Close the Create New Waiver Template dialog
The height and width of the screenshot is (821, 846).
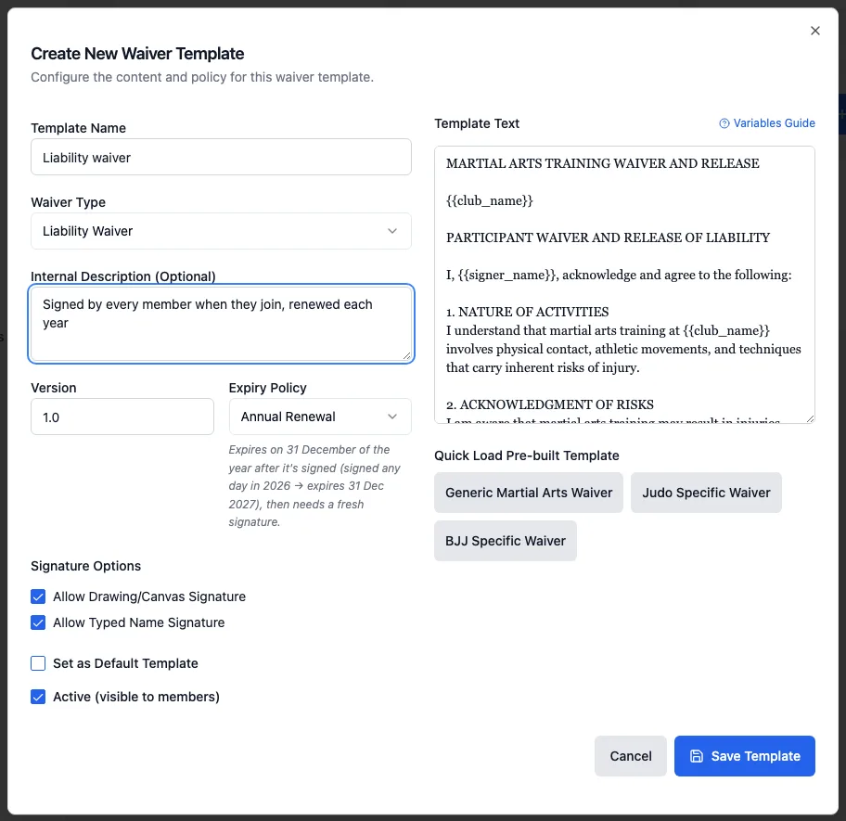(x=814, y=31)
